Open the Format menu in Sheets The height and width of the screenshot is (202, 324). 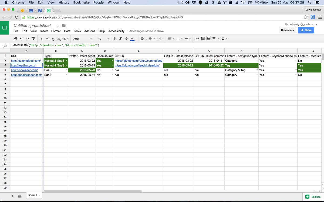coord(56,31)
